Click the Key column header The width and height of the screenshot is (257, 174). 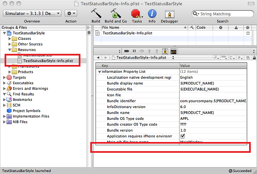tap(137, 66)
